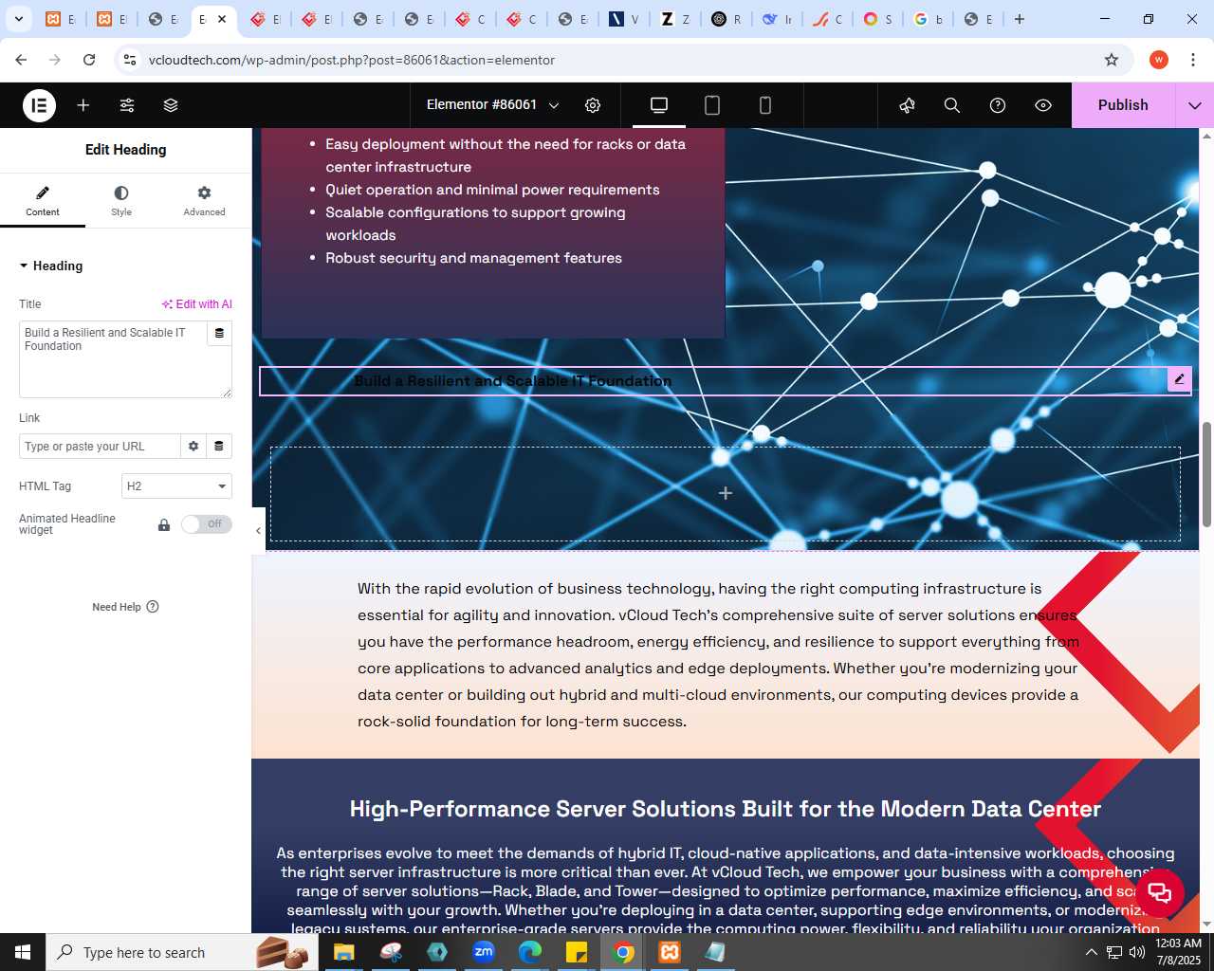Open the Help question mark icon
Image resolution: width=1214 pixels, height=971 pixels.
point(998,105)
